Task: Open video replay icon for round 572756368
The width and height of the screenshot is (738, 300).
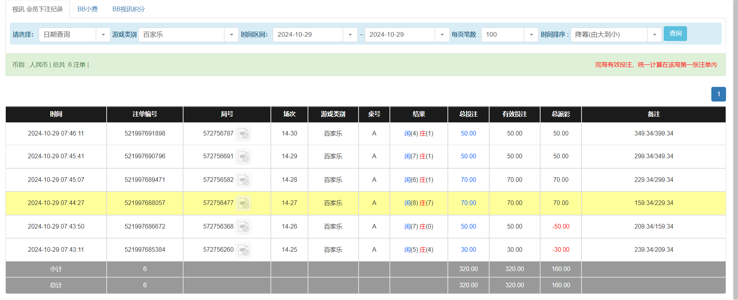Action: coord(243,227)
